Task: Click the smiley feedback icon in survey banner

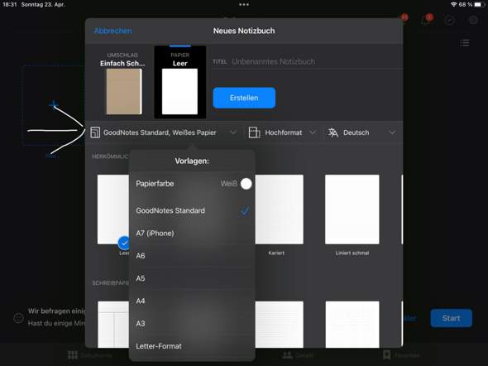Action: (x=19, y=318)
